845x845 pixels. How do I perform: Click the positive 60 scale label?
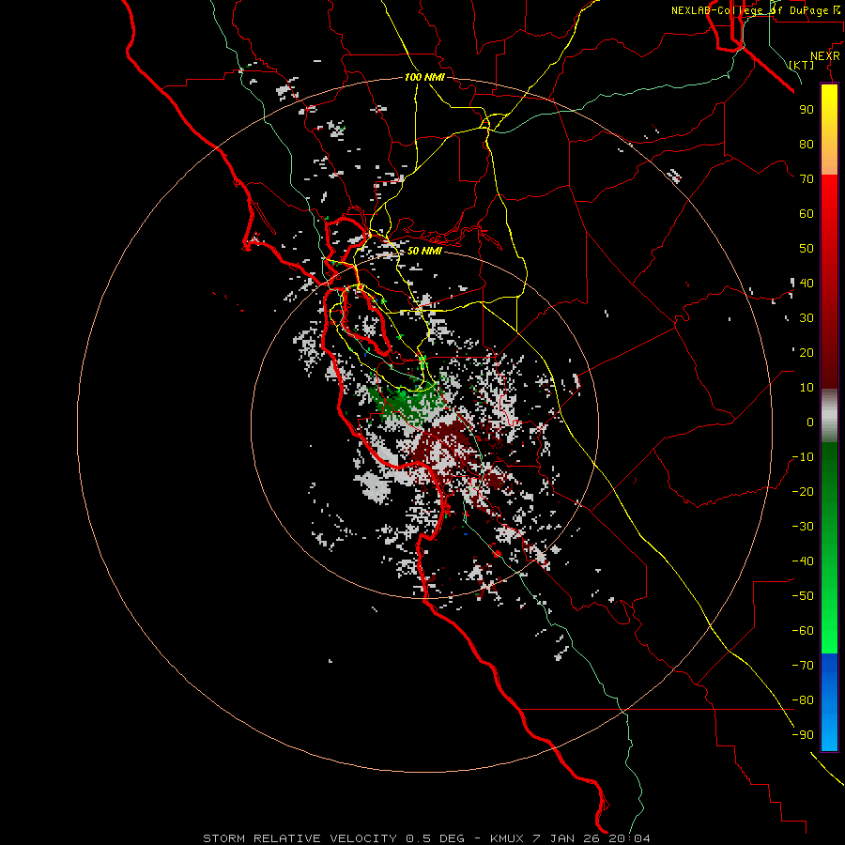coord(807,213)
